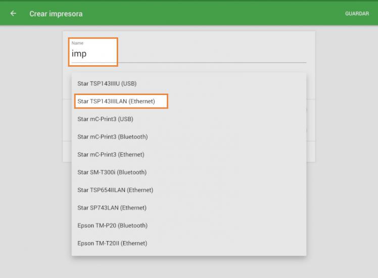The height and width of the screenshot is (278, 378).
Task: Select Star SP743LAN (Ethernet) printer
Action: tap(112, 208)
